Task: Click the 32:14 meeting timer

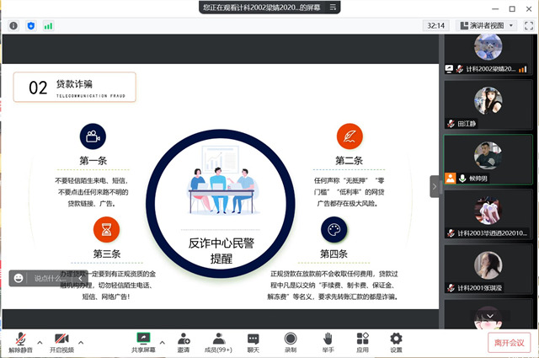Action: pos(436,26)
